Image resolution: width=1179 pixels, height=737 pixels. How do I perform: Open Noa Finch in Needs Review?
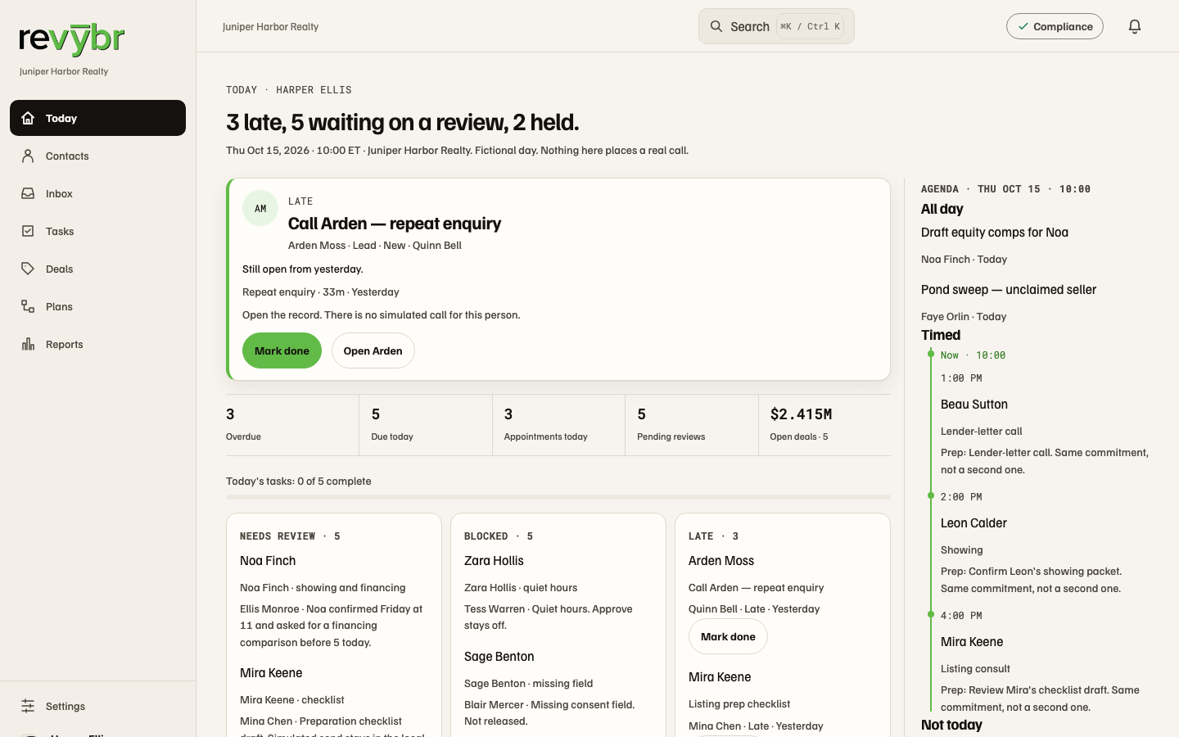coord(268,561)
